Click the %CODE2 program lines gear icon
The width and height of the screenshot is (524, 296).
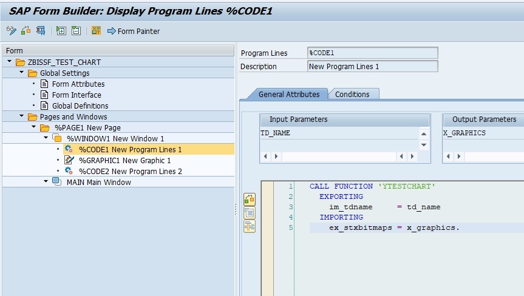[69, 171]
